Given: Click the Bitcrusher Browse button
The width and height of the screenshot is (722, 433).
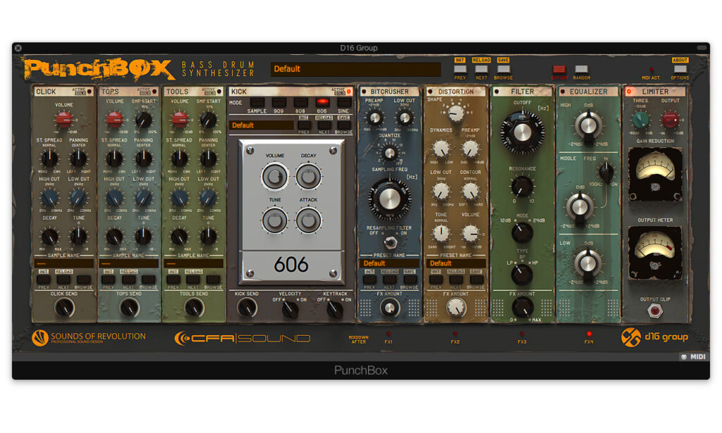Looking at the screenshot, I should tap(409, 279).
